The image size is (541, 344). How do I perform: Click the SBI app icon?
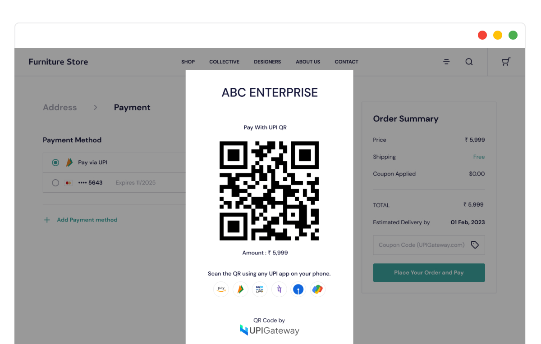pyautogui.click(x=298, y=289)
